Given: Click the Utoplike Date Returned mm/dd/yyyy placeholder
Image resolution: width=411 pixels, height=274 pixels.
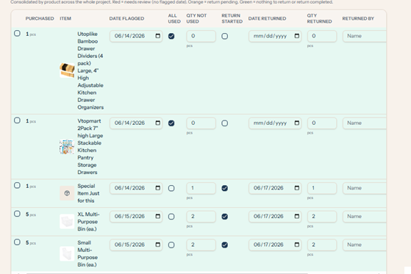Looking at the screenshot, I should (x=270, y=36).
